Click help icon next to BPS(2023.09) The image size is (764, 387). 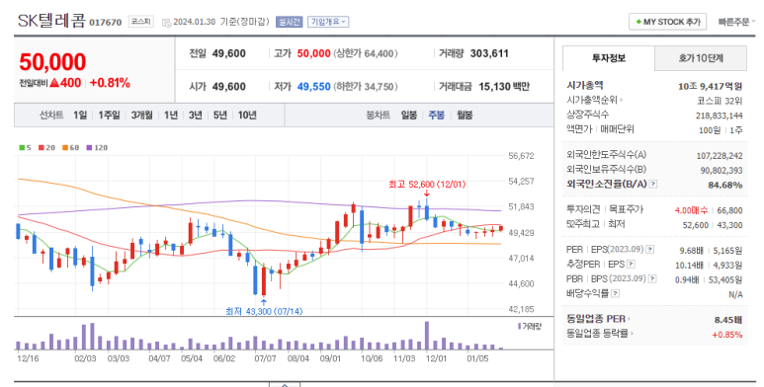tap(652, 278)
